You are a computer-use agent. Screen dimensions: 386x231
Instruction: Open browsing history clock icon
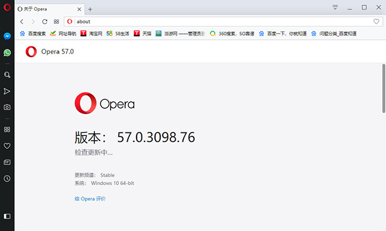point(7,179)
